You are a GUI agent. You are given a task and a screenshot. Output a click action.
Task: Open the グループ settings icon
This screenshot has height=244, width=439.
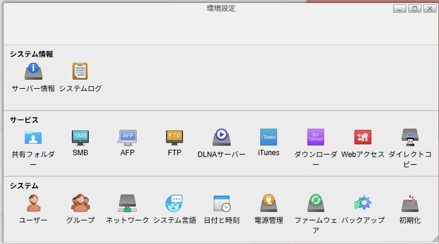[x=80, y=203]
